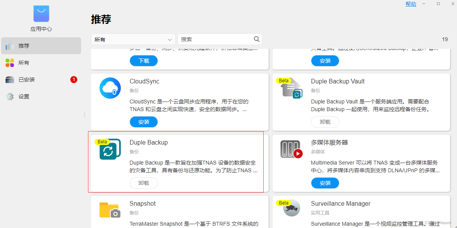Click inside the 搜索 search field

(x=215, y=39)
